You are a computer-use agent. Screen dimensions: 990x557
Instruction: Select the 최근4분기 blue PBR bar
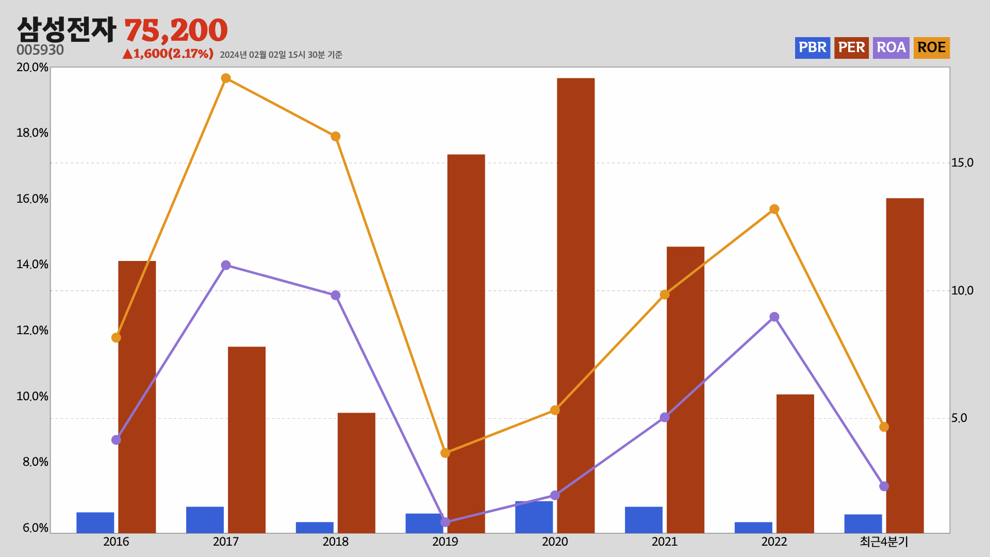[x=863, y=524]
